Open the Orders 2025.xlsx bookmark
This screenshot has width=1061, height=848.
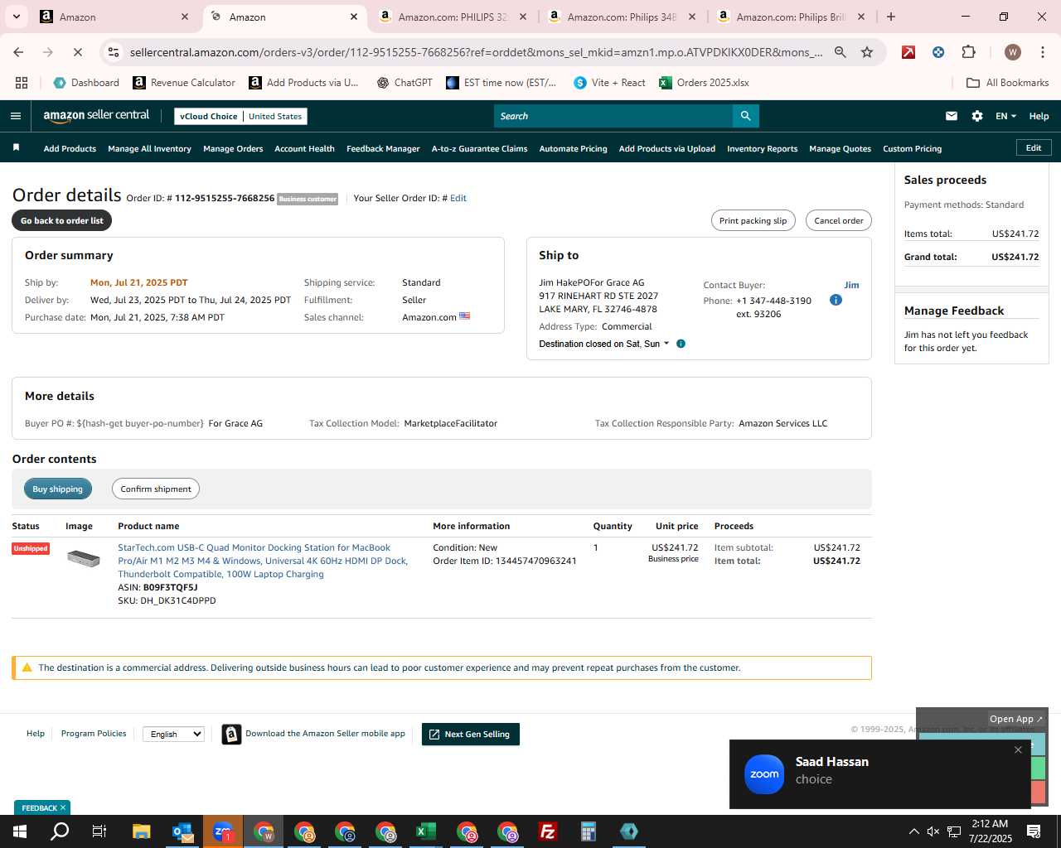click(704, 83)
